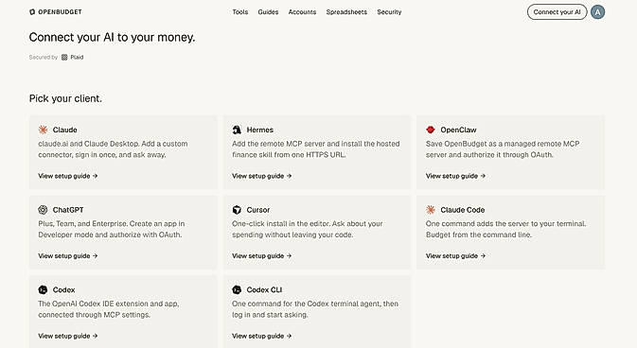Click the 'Secured by' label
637x348 pixels.
tap(43, 58)
